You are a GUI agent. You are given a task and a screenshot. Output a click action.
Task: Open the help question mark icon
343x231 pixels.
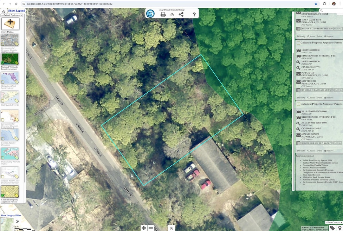(194, 14)
